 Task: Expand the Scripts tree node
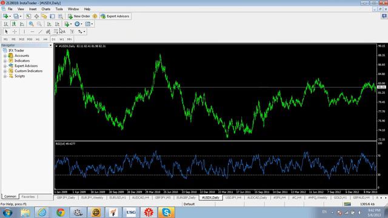coord(5,76)
